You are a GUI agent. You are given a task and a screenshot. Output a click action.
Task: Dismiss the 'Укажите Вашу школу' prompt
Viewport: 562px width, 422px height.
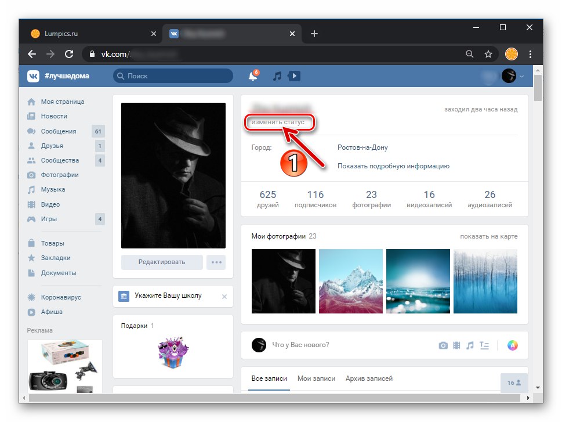pos(224,297)
